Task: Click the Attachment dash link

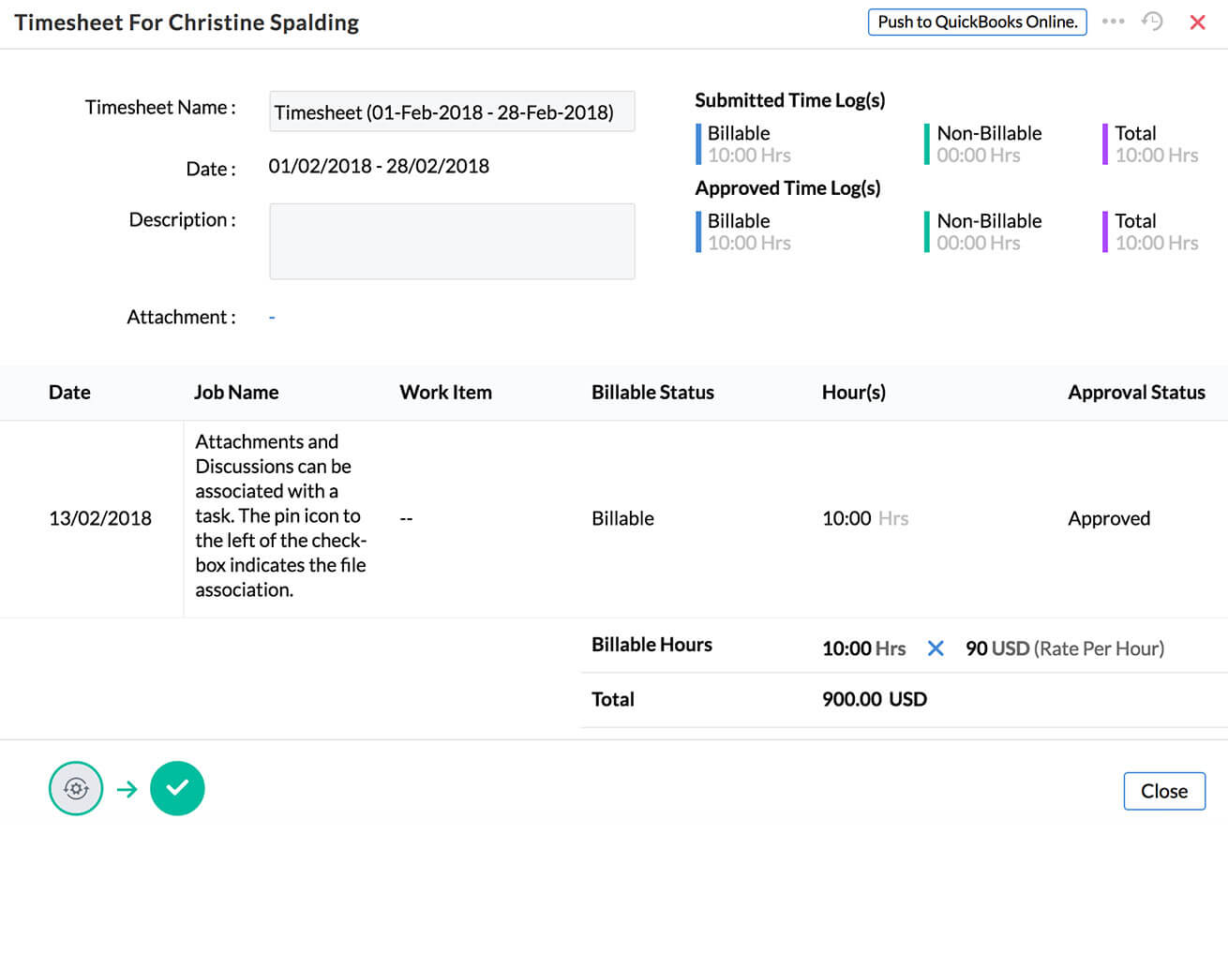Action: coord(272,318)
